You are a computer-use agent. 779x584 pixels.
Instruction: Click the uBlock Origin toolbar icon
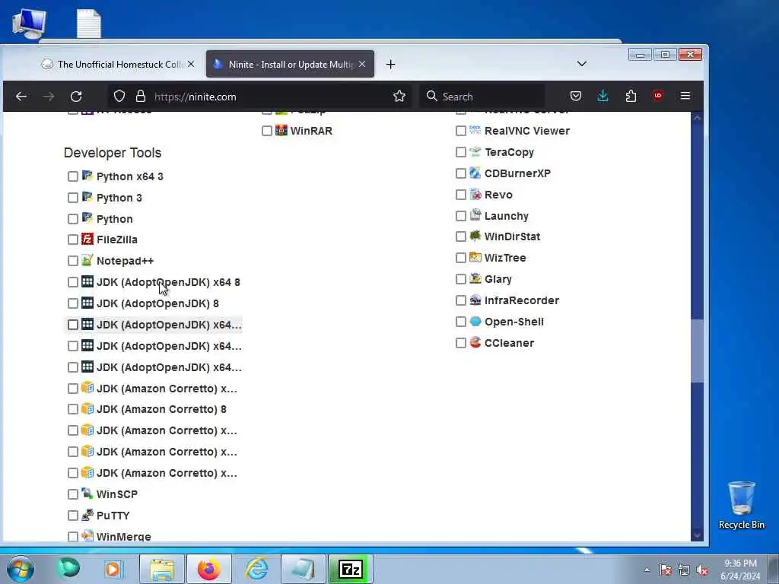point(658,96)
